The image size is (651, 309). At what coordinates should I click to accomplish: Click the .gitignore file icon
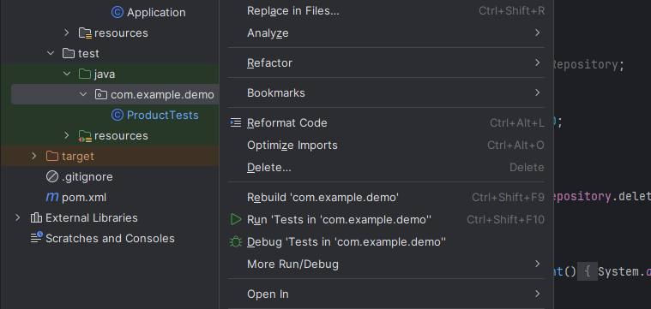[52, 177]
